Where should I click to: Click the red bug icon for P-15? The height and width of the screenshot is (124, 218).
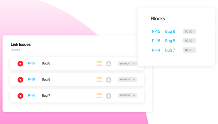click(20, 64)
